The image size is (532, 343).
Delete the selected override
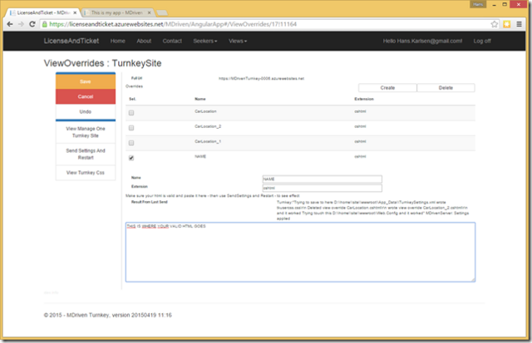(x=446, y=87)
